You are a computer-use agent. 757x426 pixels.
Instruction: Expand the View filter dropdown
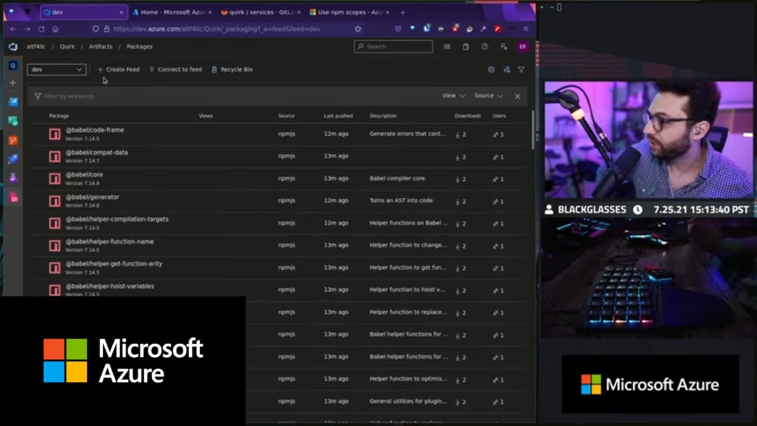[454, 96]
